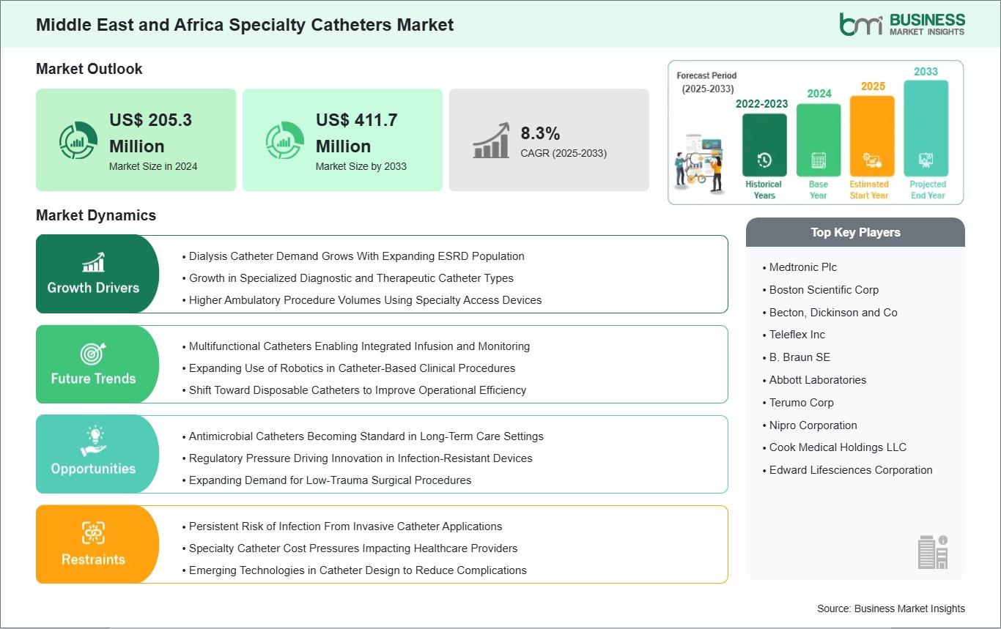The width and height of the screenshot is (1001, 629).
Task: Click the Middle East and Africa title heading
Action: point(245,25)
